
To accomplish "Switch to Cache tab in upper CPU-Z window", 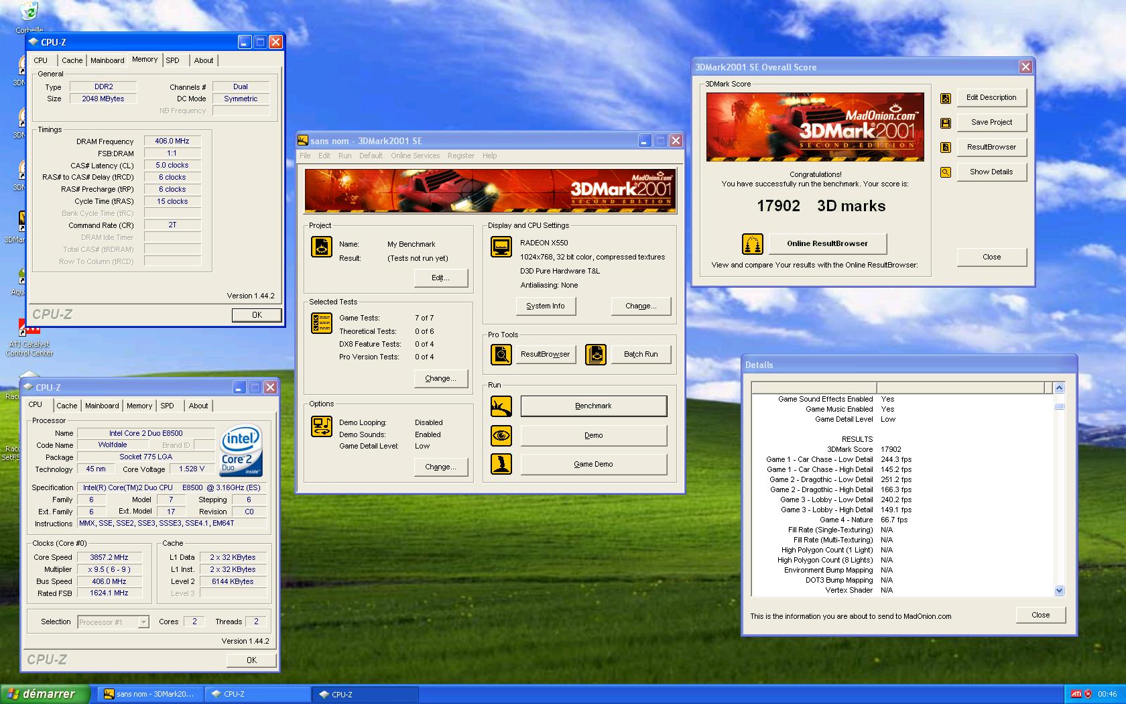I will [72, 60].
